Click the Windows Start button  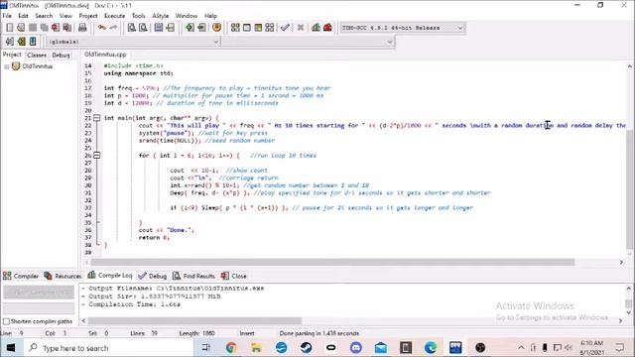(x=11, y=348)
